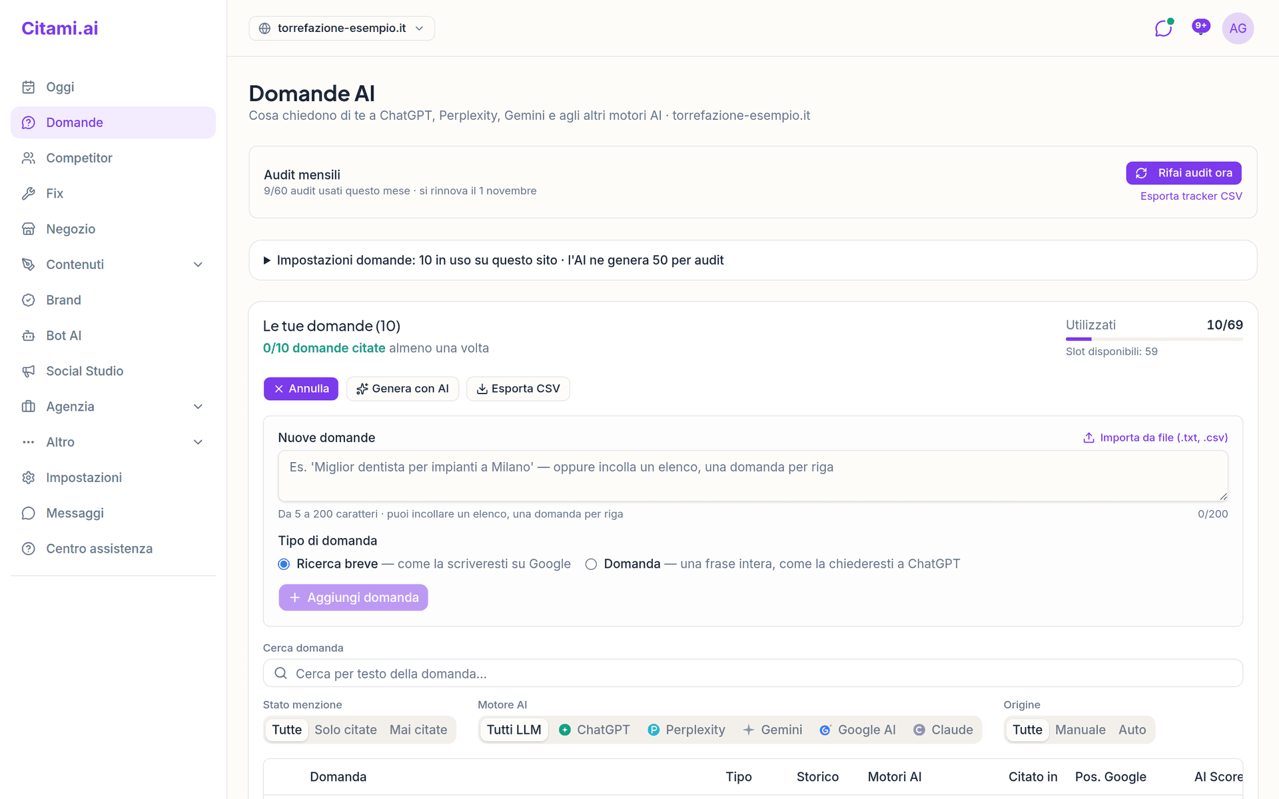
Task: Click the Utilizzati 10/69 progress bar
Action: pyautogui.click(x=1154, y=339)
